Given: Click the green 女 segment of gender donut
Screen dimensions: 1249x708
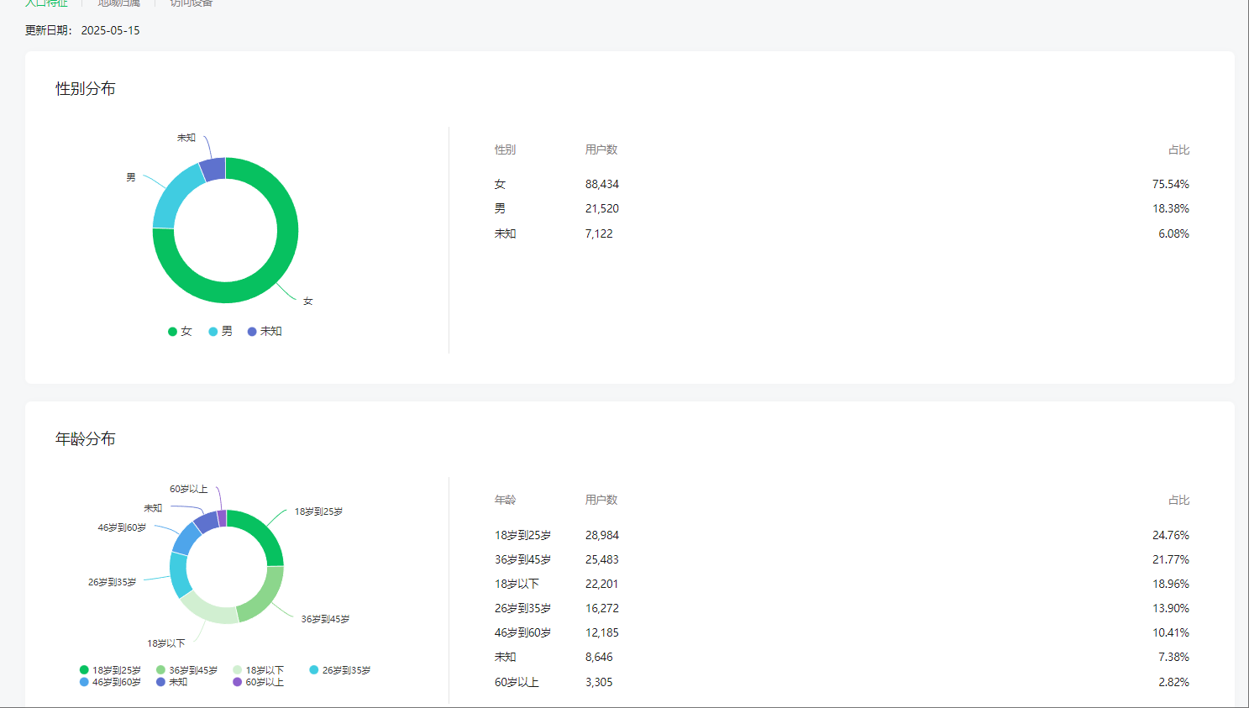Looking at the screenshot, I should (277, 269).
